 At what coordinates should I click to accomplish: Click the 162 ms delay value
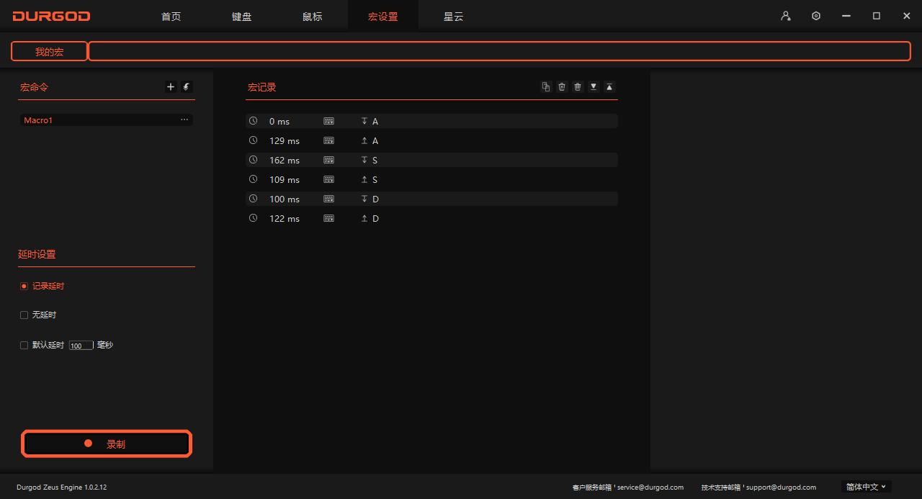285,161
